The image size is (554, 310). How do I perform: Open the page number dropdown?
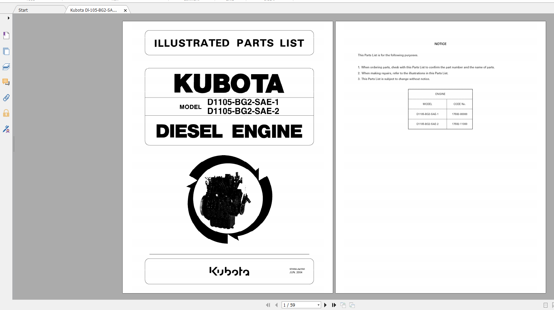pyautogui.click(x=318, y=305)
